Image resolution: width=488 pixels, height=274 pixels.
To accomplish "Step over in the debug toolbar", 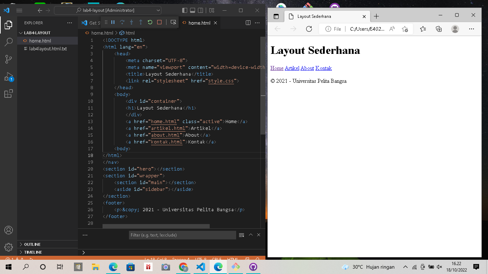I will [122, 22].
